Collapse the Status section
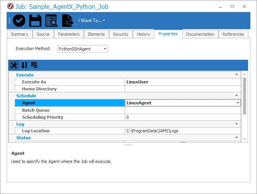The height and width of the screenshot is (194, 257). tap(236, 137)
